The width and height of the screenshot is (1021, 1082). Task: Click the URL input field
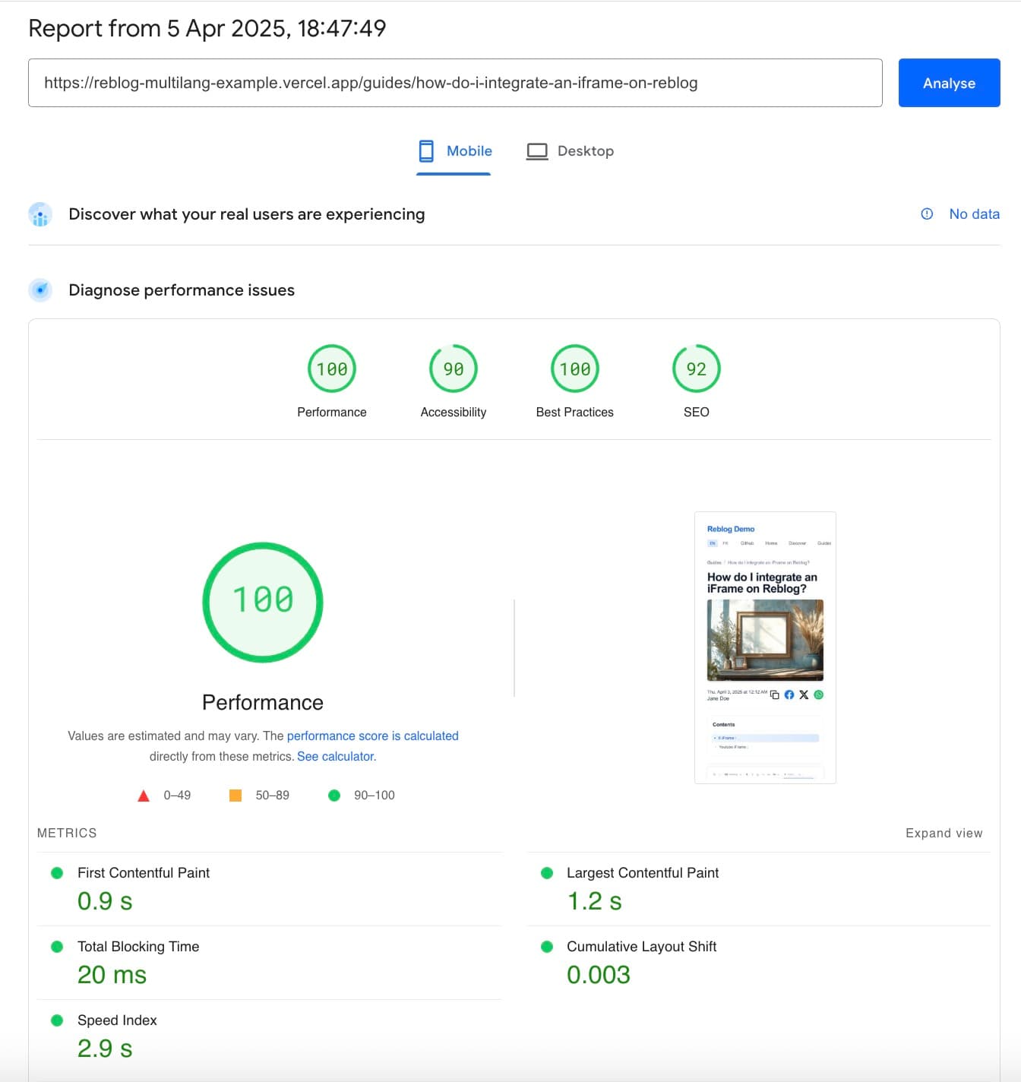[454, 83]
